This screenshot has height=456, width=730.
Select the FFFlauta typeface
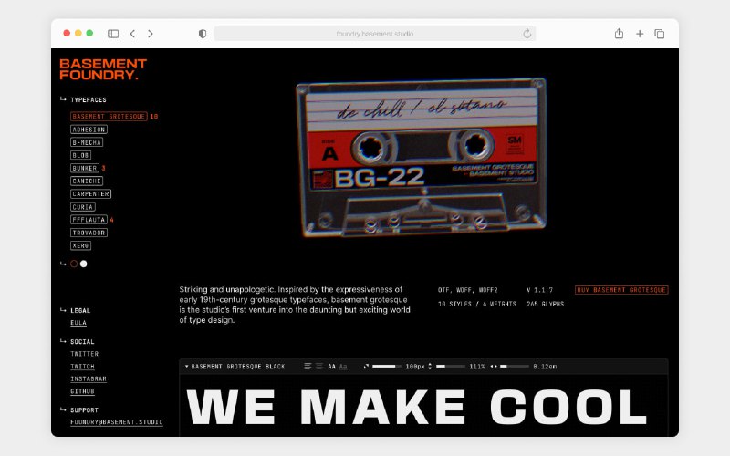(x=89, y=220)
